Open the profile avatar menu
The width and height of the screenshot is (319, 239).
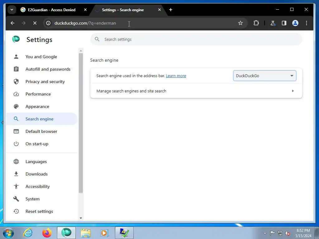click(295, 23)
